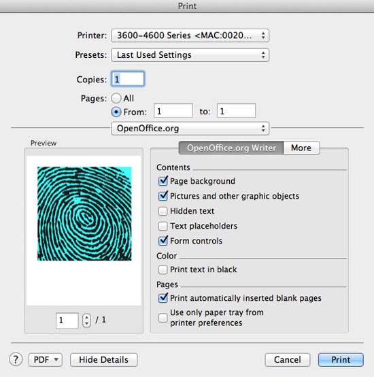Uncheck Print automatically inserted blank pages
This screenshot has height=377, width=374.
pos(163,298)
